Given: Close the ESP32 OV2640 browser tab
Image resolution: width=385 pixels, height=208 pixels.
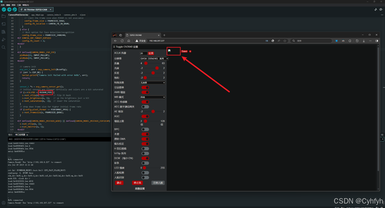Looking at the screenshot, I should click(158, 35).
